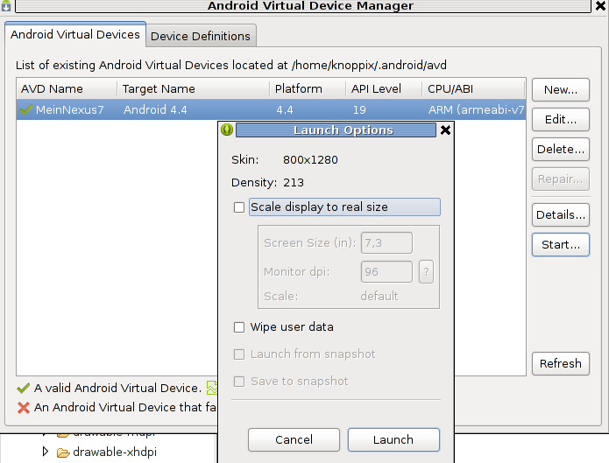
Task: Click the Start... button
Action: (x=561, y=245)
